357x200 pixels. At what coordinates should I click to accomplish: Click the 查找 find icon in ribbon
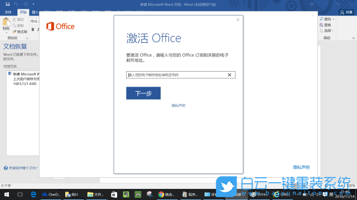(321, 19)
